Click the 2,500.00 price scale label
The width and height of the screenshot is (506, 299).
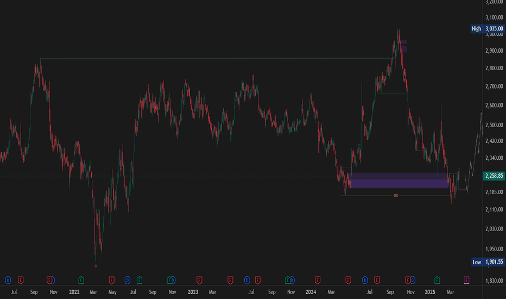click(x=494, y=125)
